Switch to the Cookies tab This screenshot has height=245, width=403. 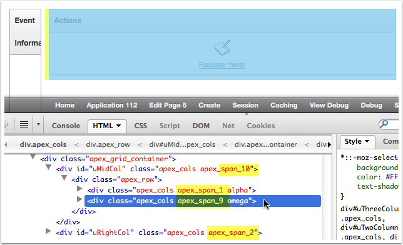point(261,126)
